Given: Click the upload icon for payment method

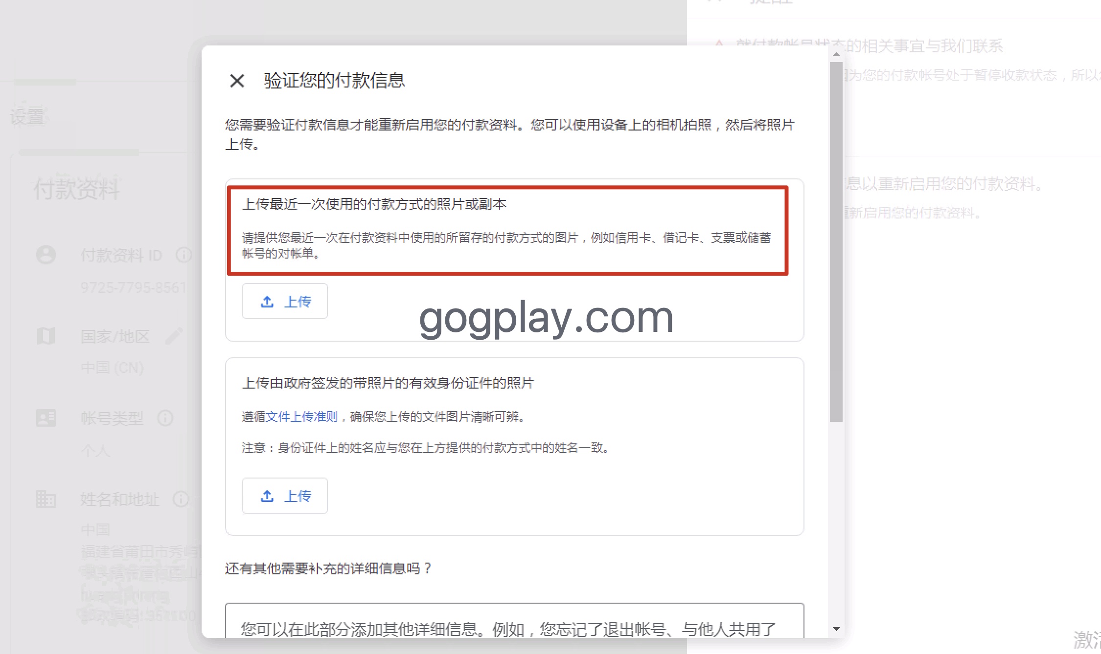Looking at the screenshot, I should pyautogui.click(x=268, y=301).
